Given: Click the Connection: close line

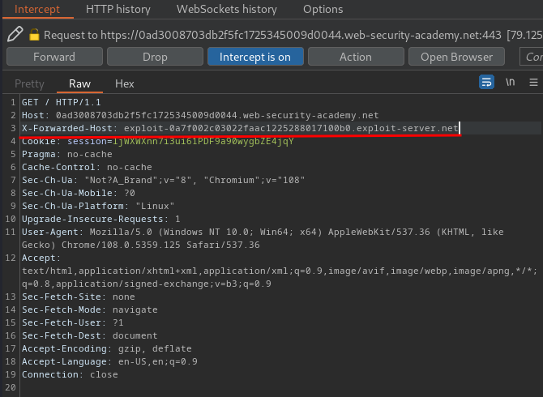Looking at the screenshot, I should [x=70, y=375].
